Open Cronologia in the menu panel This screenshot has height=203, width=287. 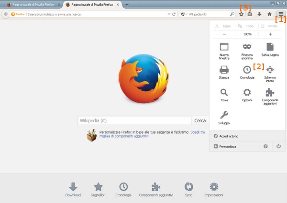tap(247, 72)
